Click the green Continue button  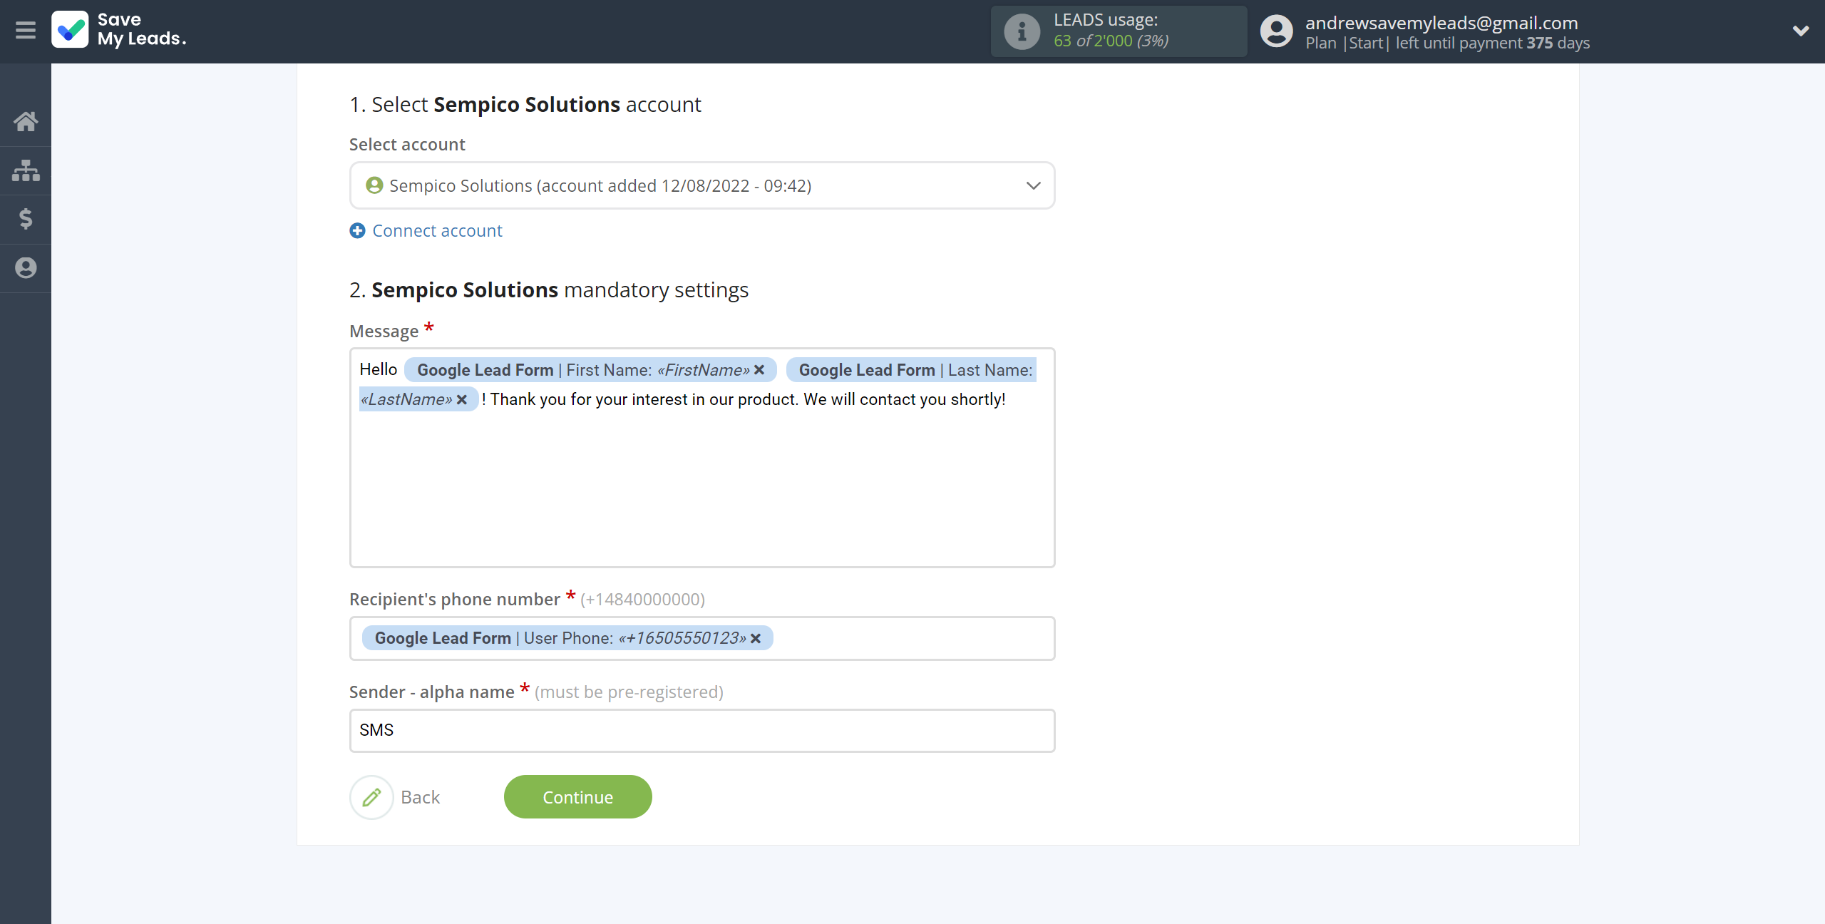pyautogui.click(x=578, y=797)
